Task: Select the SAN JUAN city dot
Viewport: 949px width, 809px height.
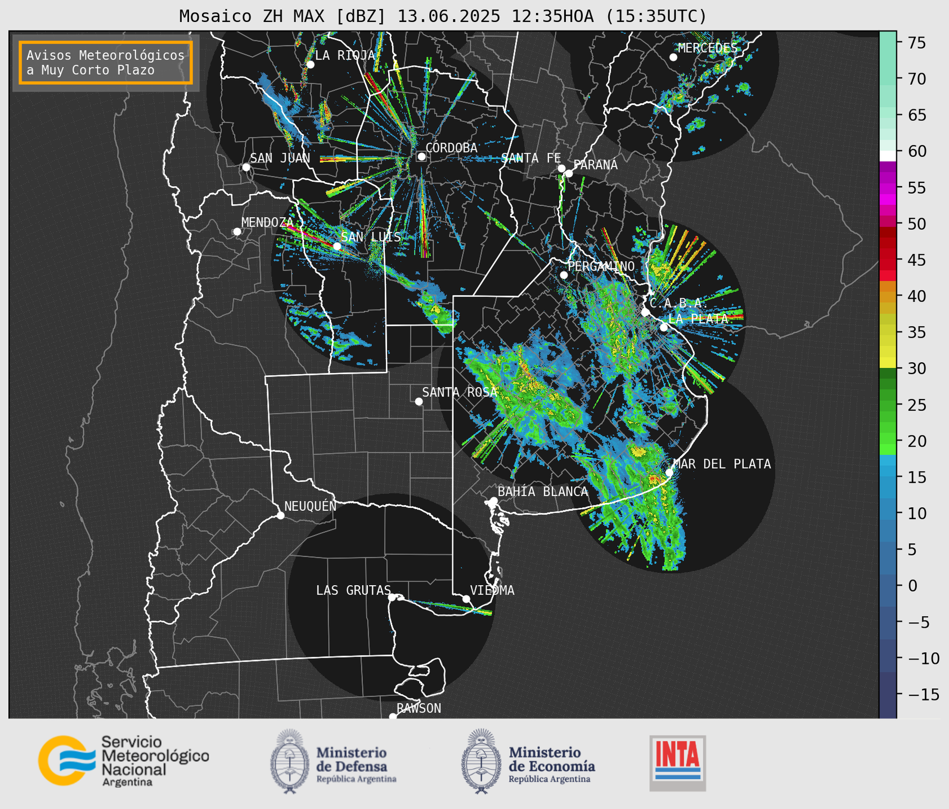Action: 246,167
